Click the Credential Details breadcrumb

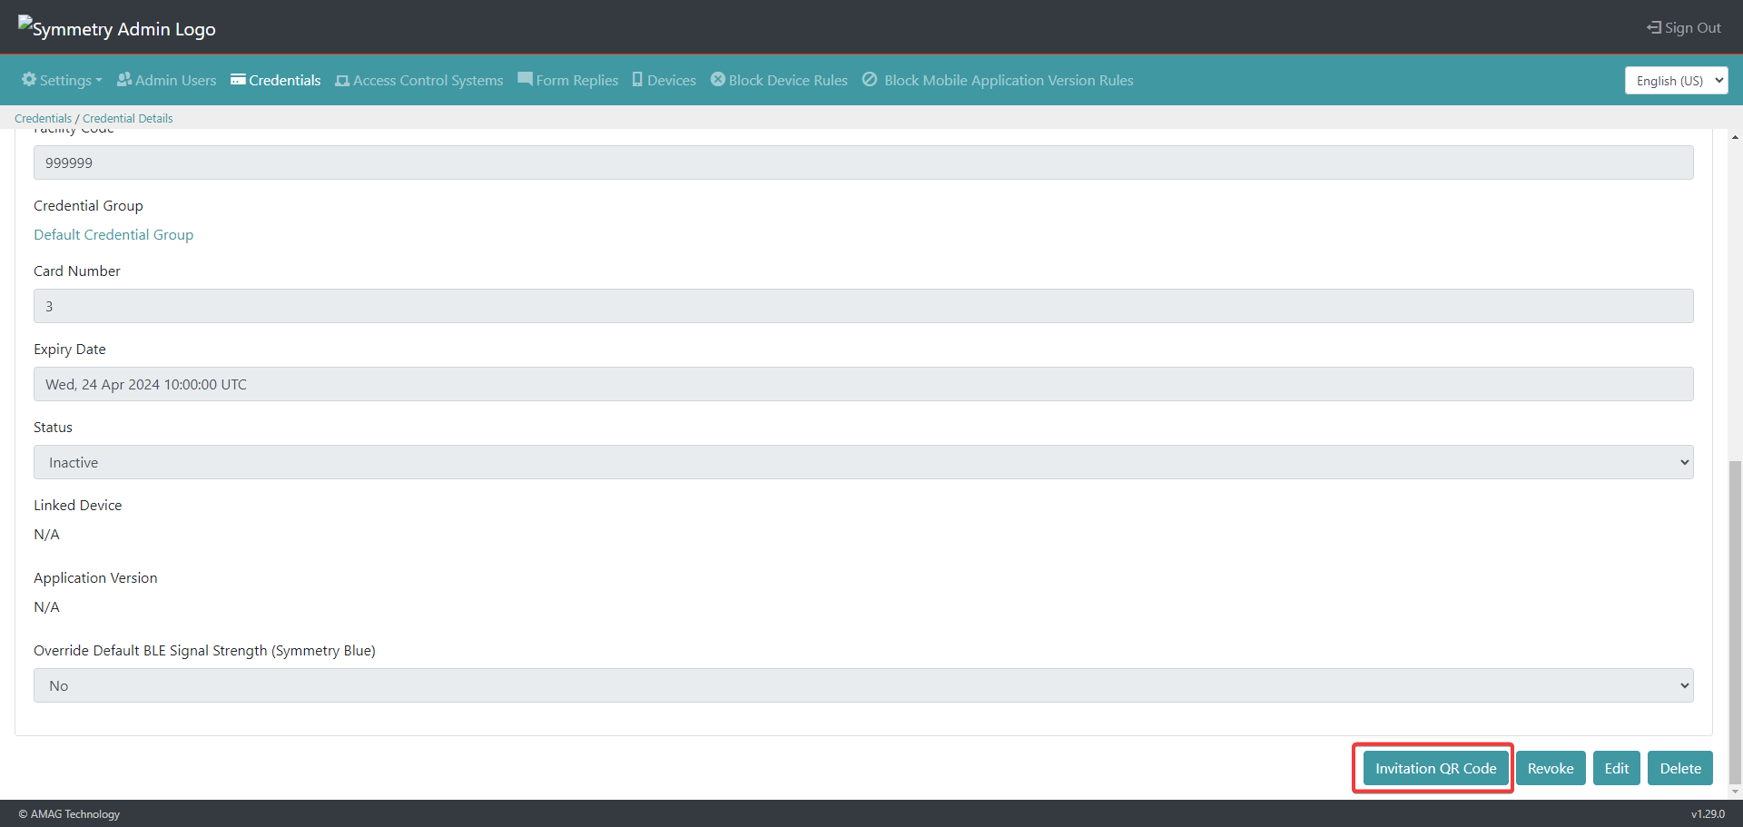pos(127,118)
